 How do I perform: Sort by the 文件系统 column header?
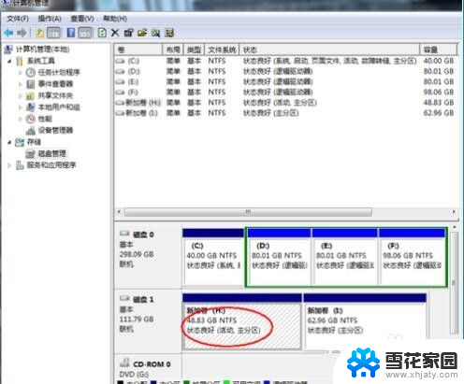coord(222,50)
